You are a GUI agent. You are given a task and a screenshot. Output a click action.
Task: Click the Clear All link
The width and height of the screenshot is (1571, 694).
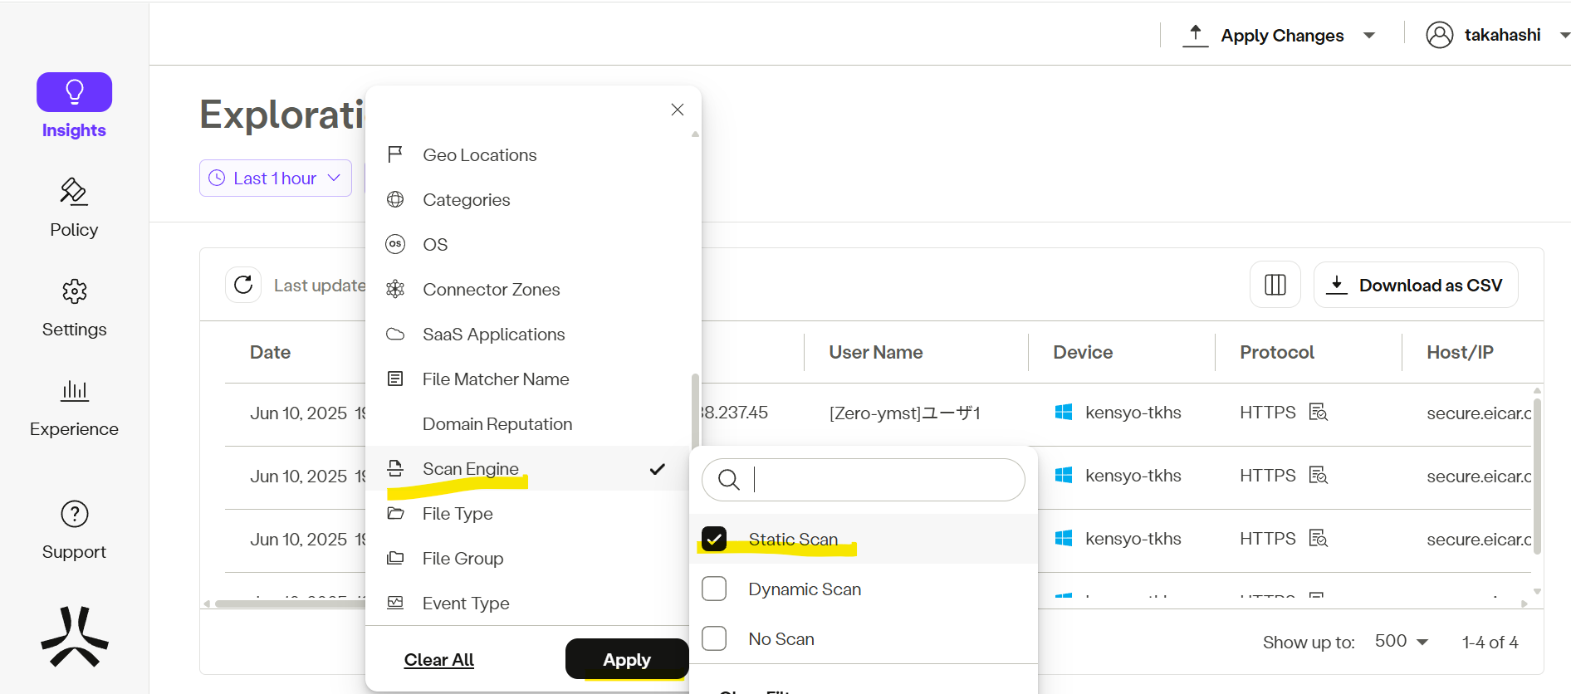coord(438,660)
